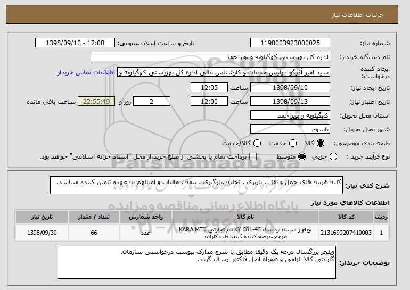Click the شماره نیاز label
This screenshot has height=290, width=410.
pyautogui.click(x=375, y=44)
